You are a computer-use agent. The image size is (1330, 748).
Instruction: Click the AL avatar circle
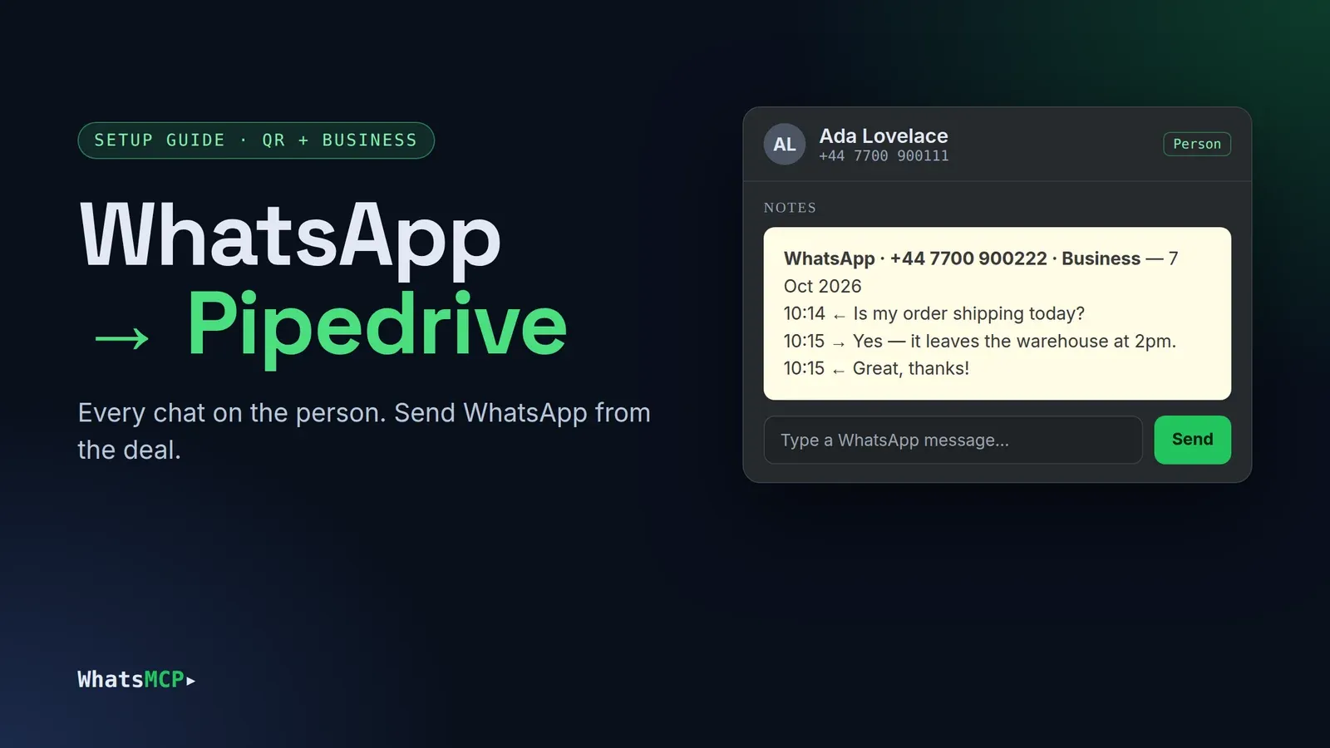[784, 145]
